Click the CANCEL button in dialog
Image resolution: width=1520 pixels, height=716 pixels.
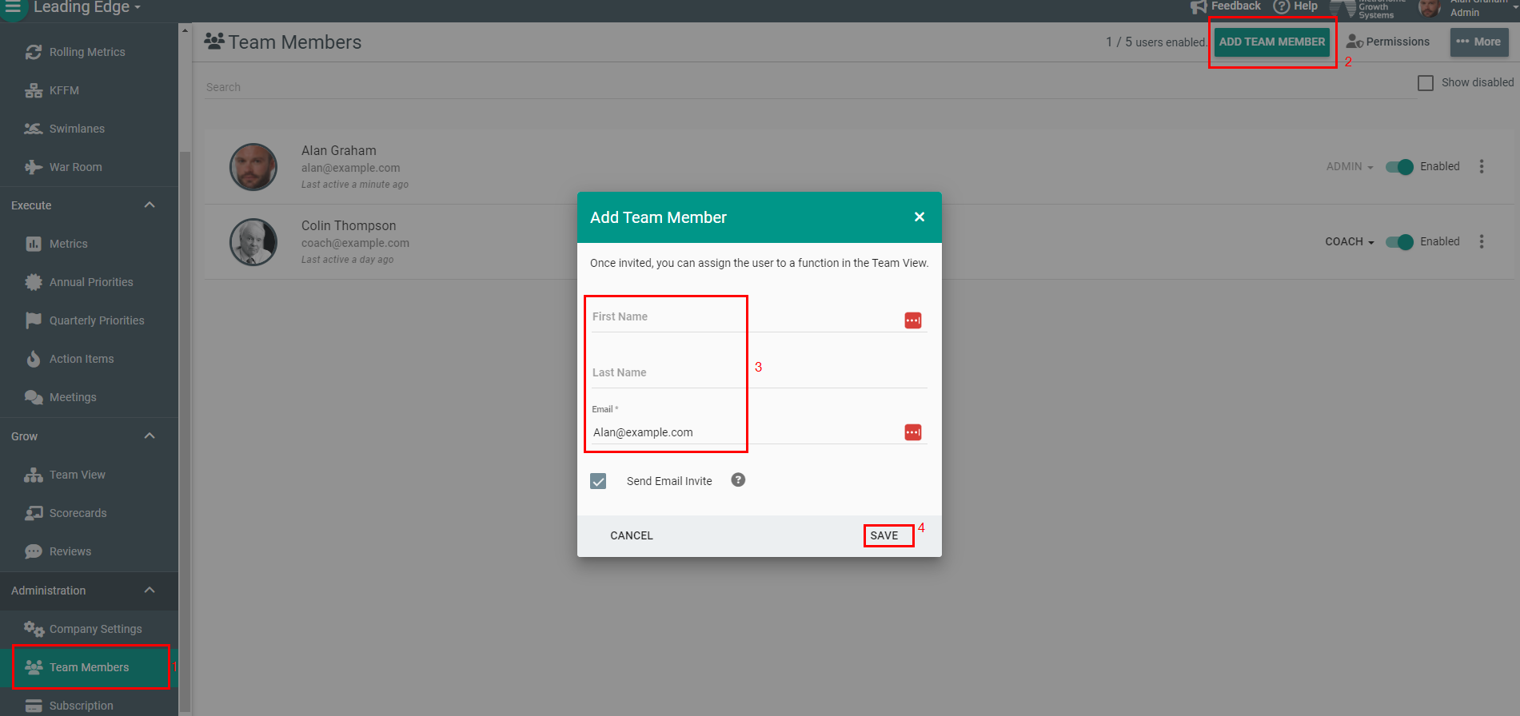(x=631, y=535)
